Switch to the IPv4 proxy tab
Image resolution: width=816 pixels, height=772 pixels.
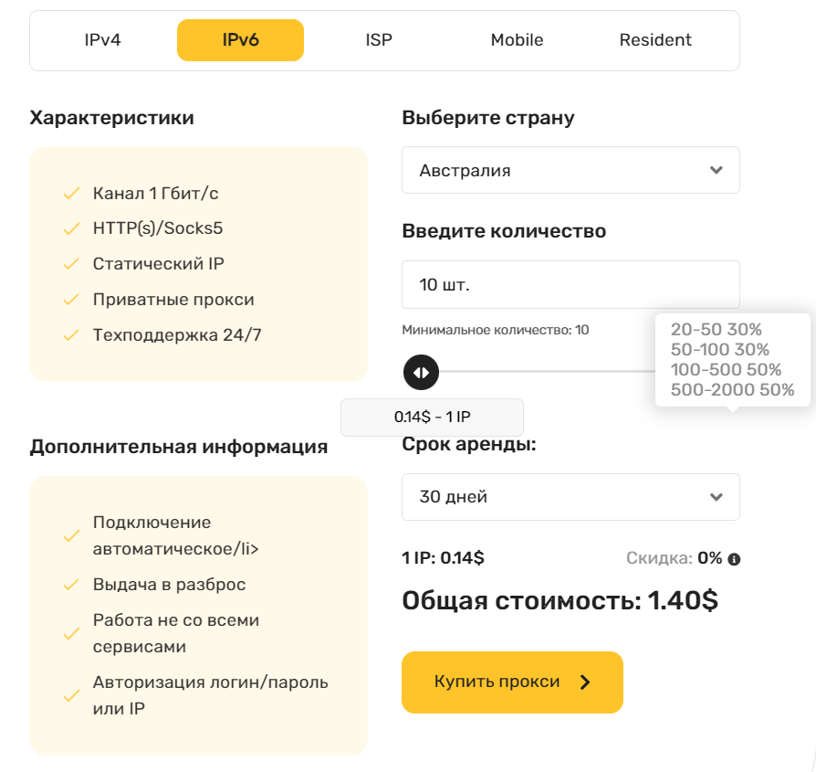tap(102, 40)
